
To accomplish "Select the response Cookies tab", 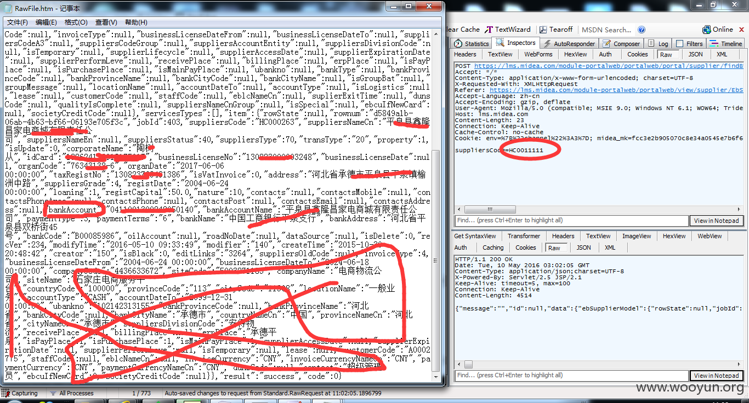I will pyautogui.click(x=525, y=247).
